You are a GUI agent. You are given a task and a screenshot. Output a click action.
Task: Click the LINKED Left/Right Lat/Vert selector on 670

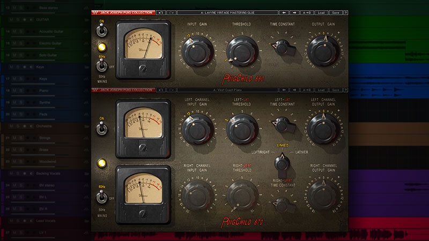pyautogui.click(x=282, y=164)
